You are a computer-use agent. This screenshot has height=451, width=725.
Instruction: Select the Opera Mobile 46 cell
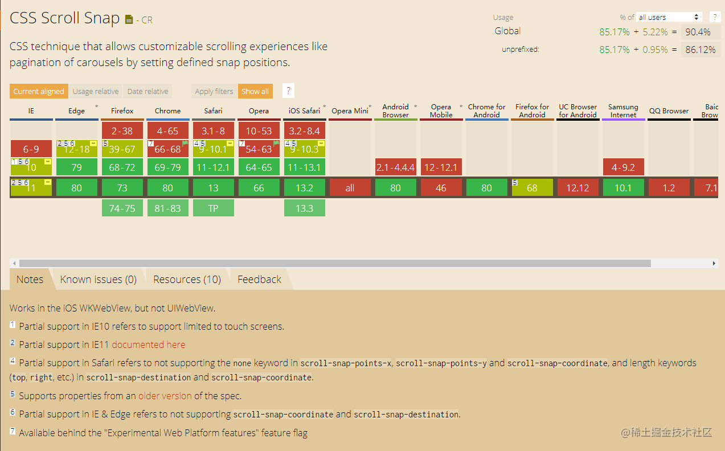[x=441, y=188]
